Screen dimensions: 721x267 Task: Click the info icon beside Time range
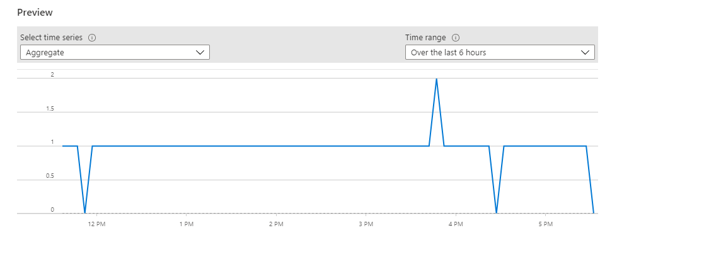pos(456,38)
